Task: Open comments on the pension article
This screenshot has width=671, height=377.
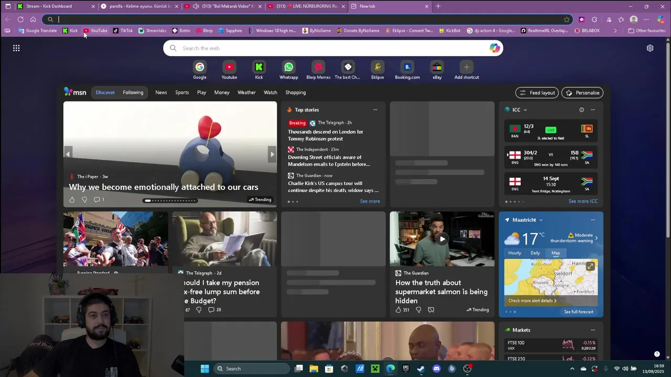Action: 215,310
